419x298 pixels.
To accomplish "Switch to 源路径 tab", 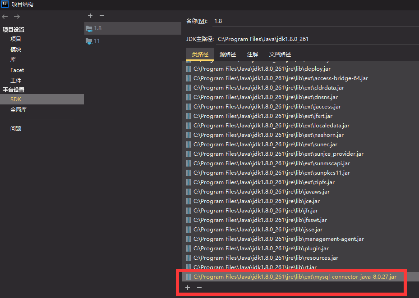I will (228, 54).
